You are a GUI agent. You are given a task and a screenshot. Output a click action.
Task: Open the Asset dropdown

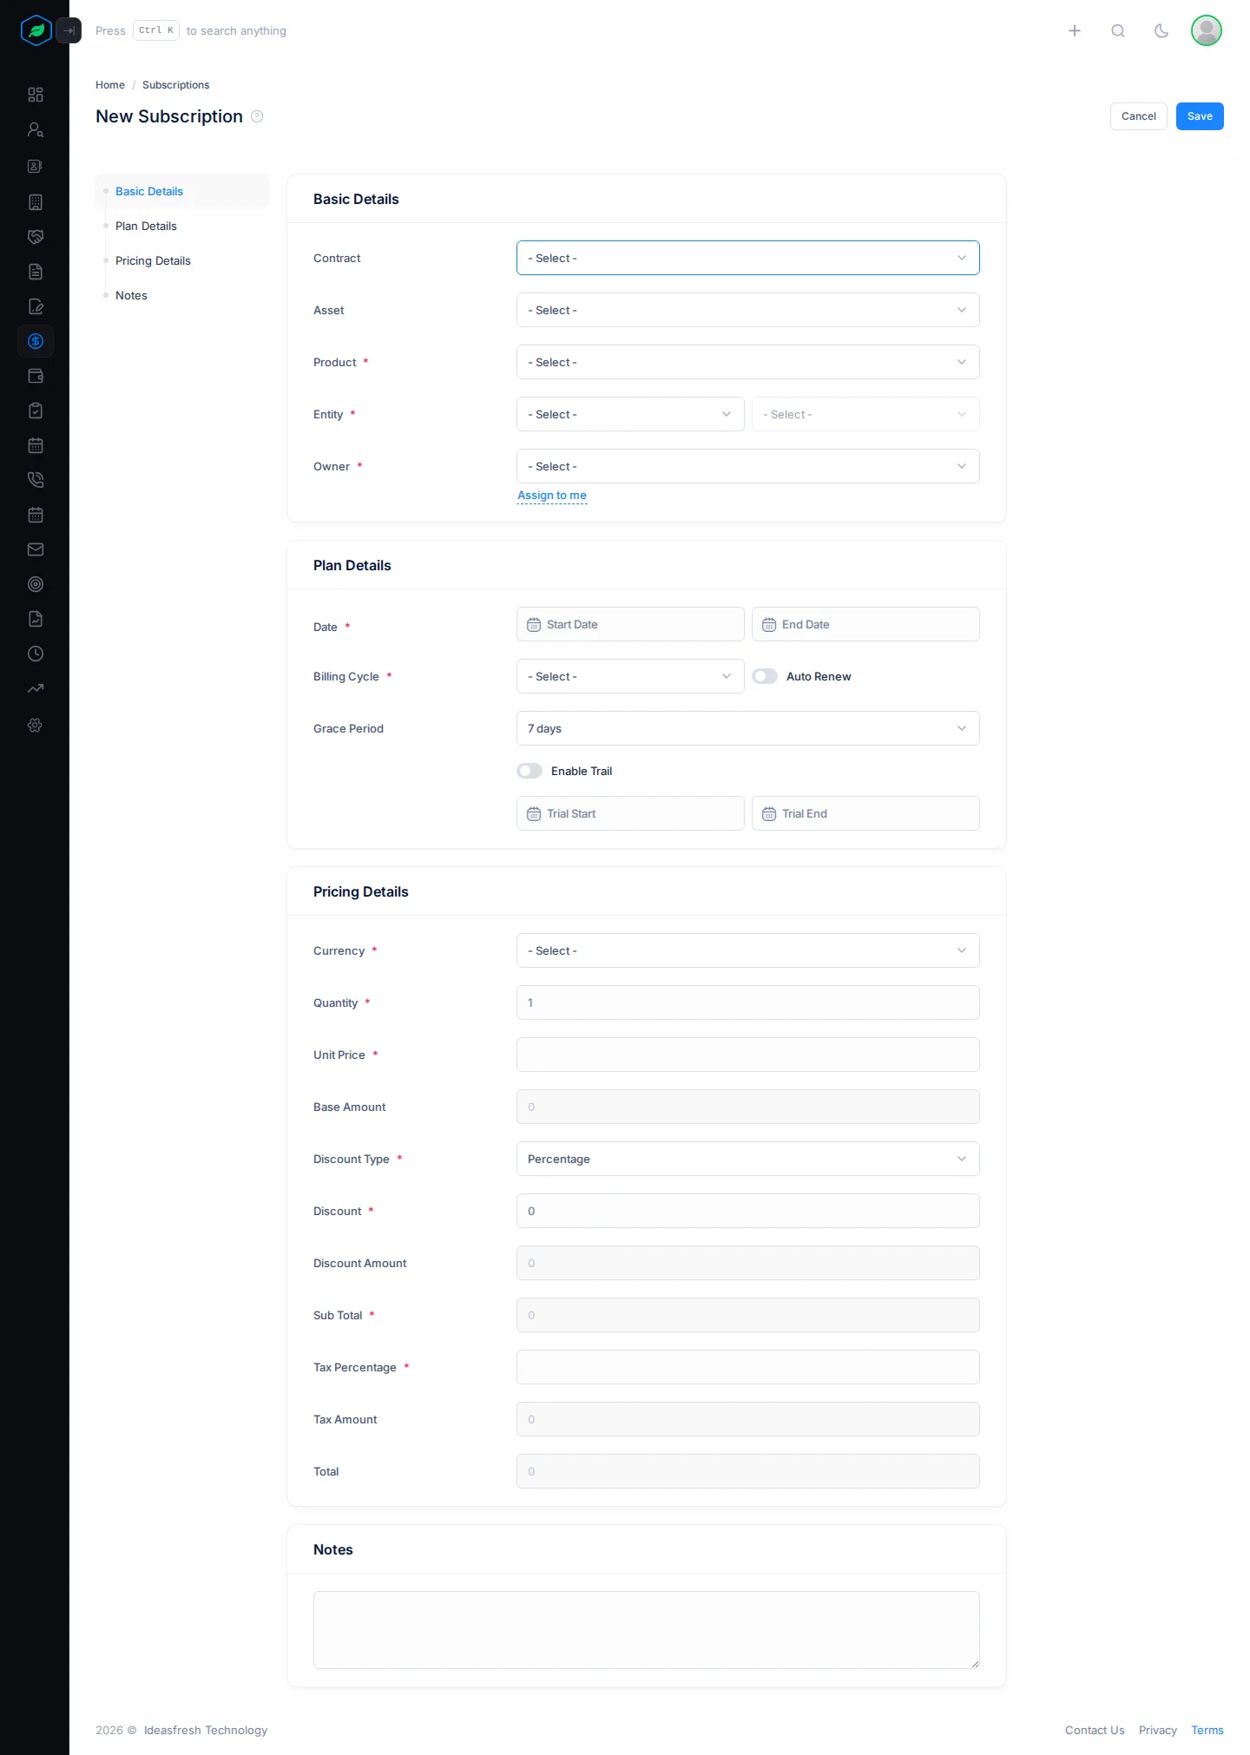click(748, 310)
